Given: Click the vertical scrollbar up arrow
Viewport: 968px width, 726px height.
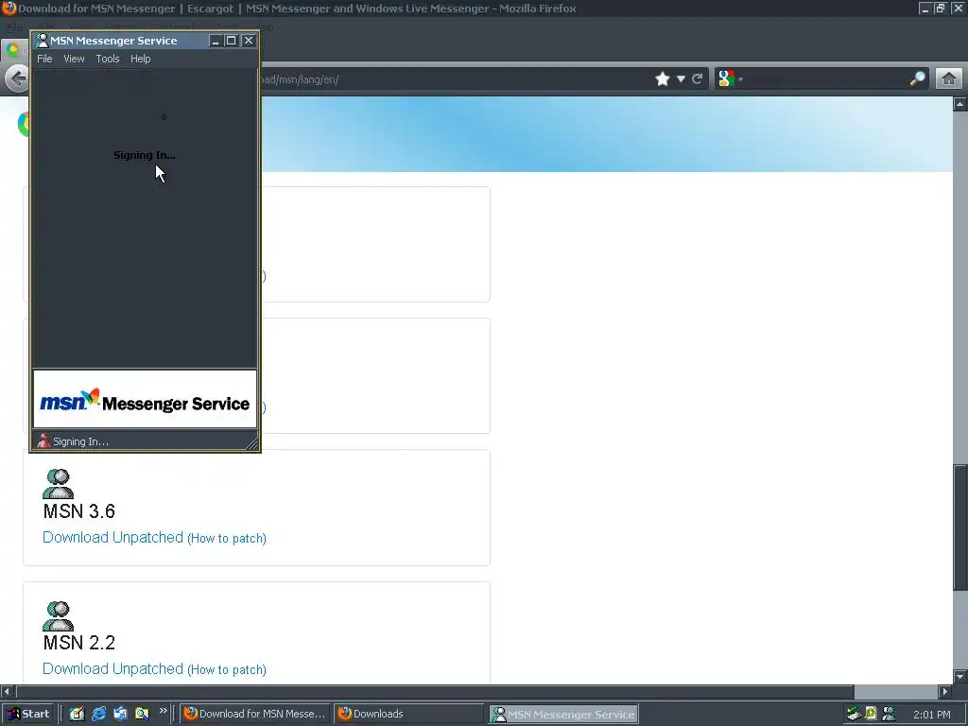Looking at the screenshot, I should coord(960,104).
